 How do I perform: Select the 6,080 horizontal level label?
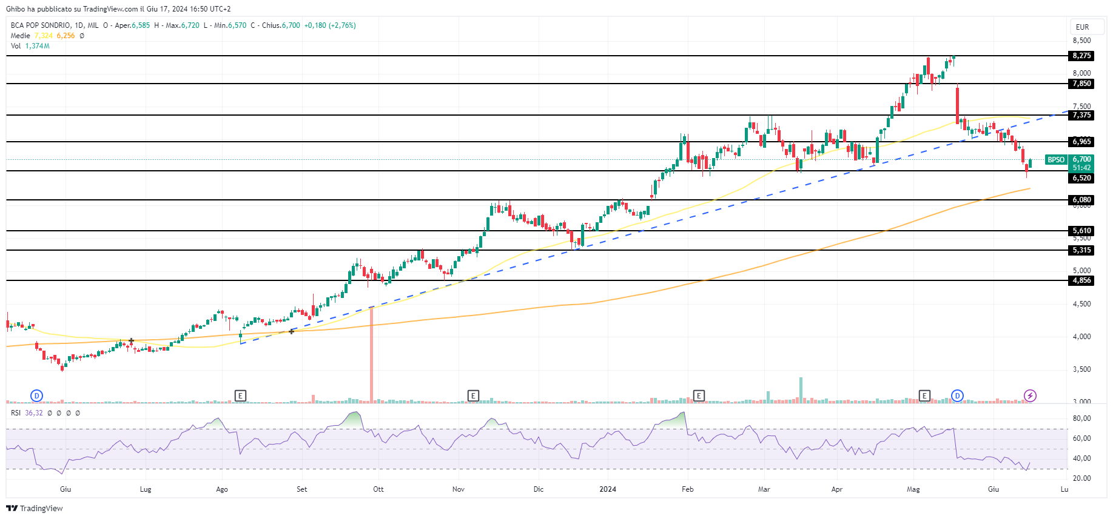1081,200
